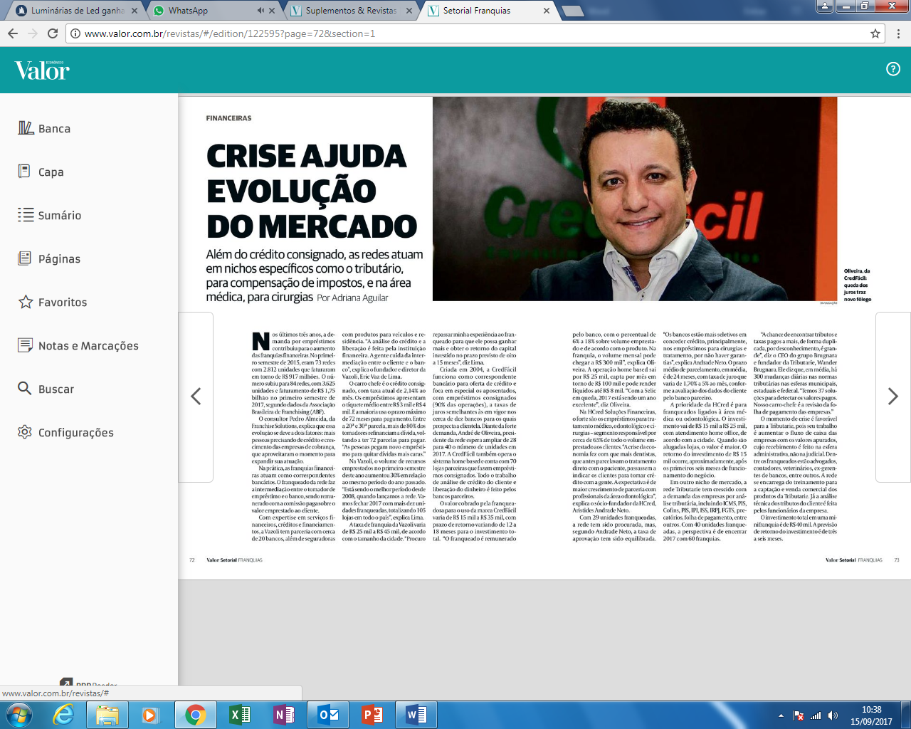Image resolution: width=911 pixels, height=729 pixels.
Task: Open the Sumário list
Action: (50, 215)
